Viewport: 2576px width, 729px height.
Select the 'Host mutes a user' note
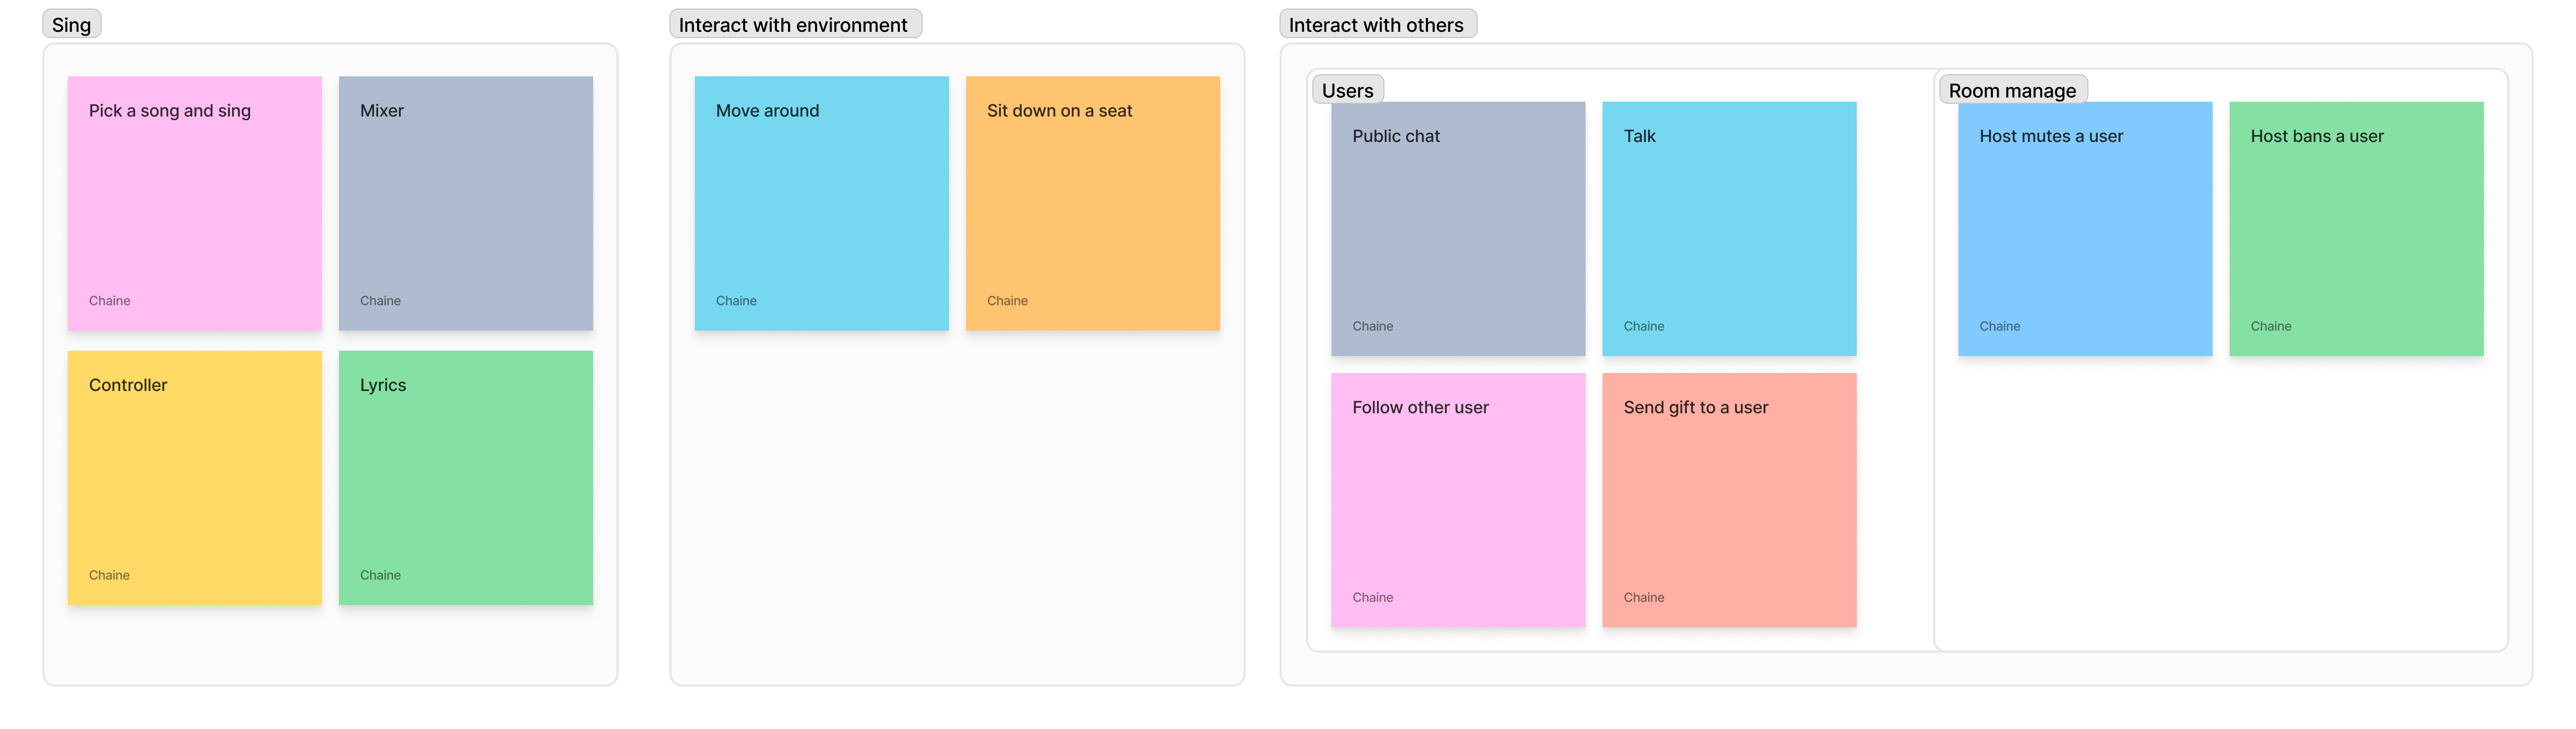[x=2085, y=229]
